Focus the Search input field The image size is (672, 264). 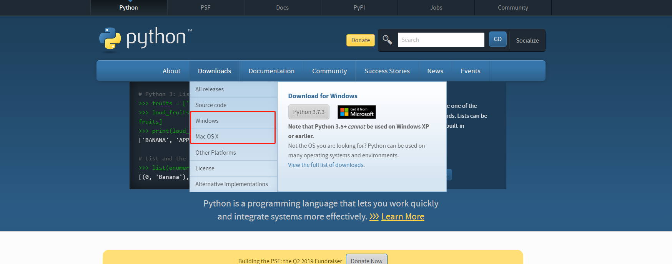click(441, 40)
